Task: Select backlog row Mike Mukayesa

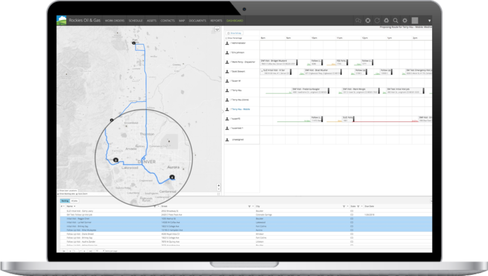Action: pos(246,230)
